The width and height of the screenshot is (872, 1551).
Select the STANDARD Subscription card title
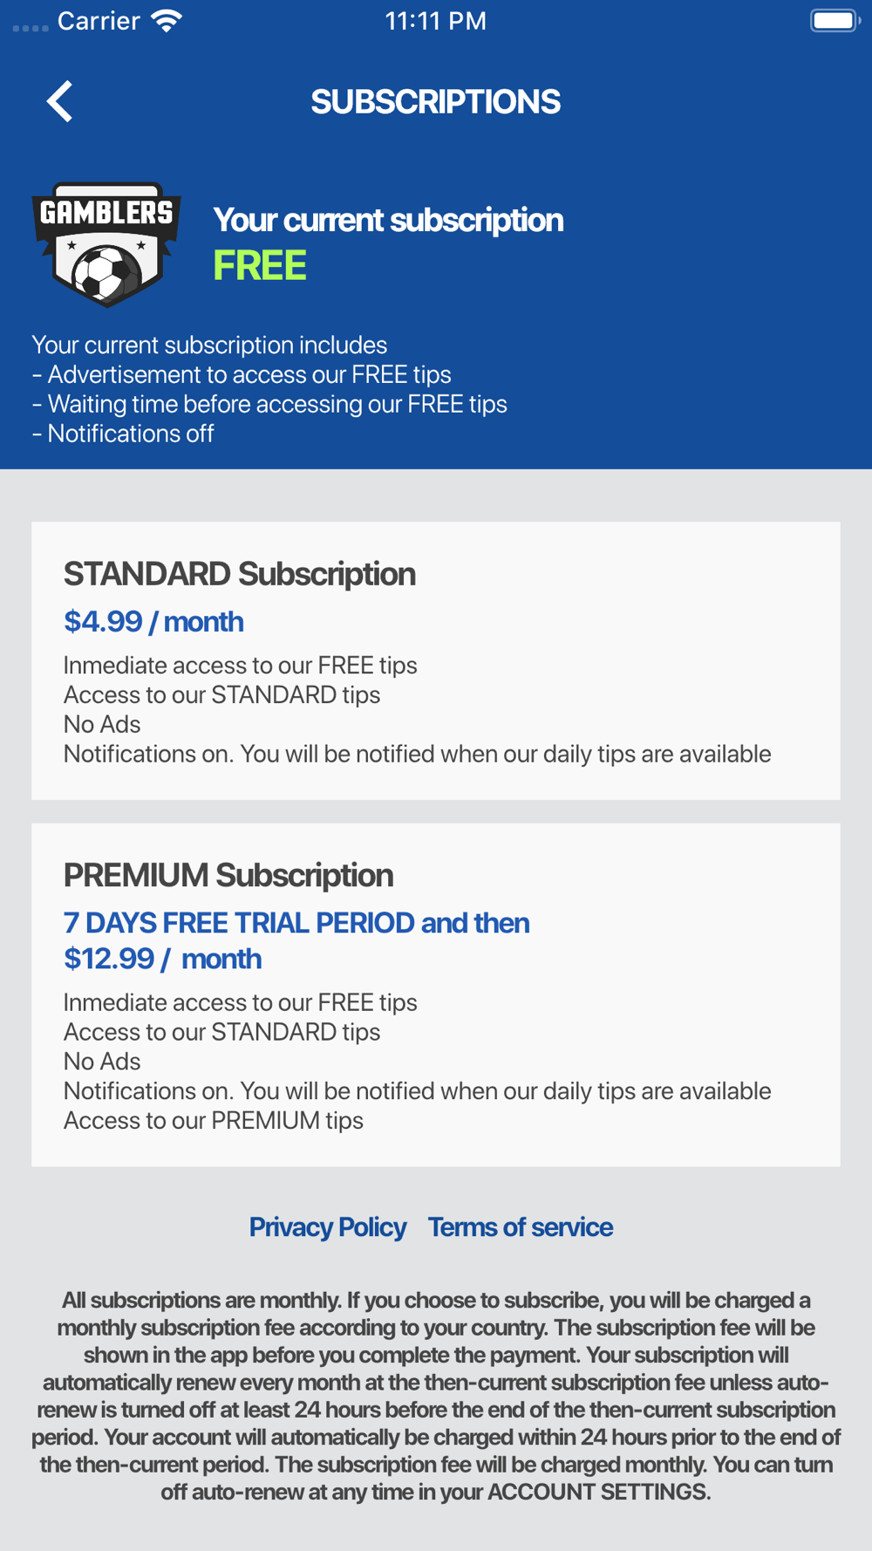pyautogui.click(x=240, y=574)
